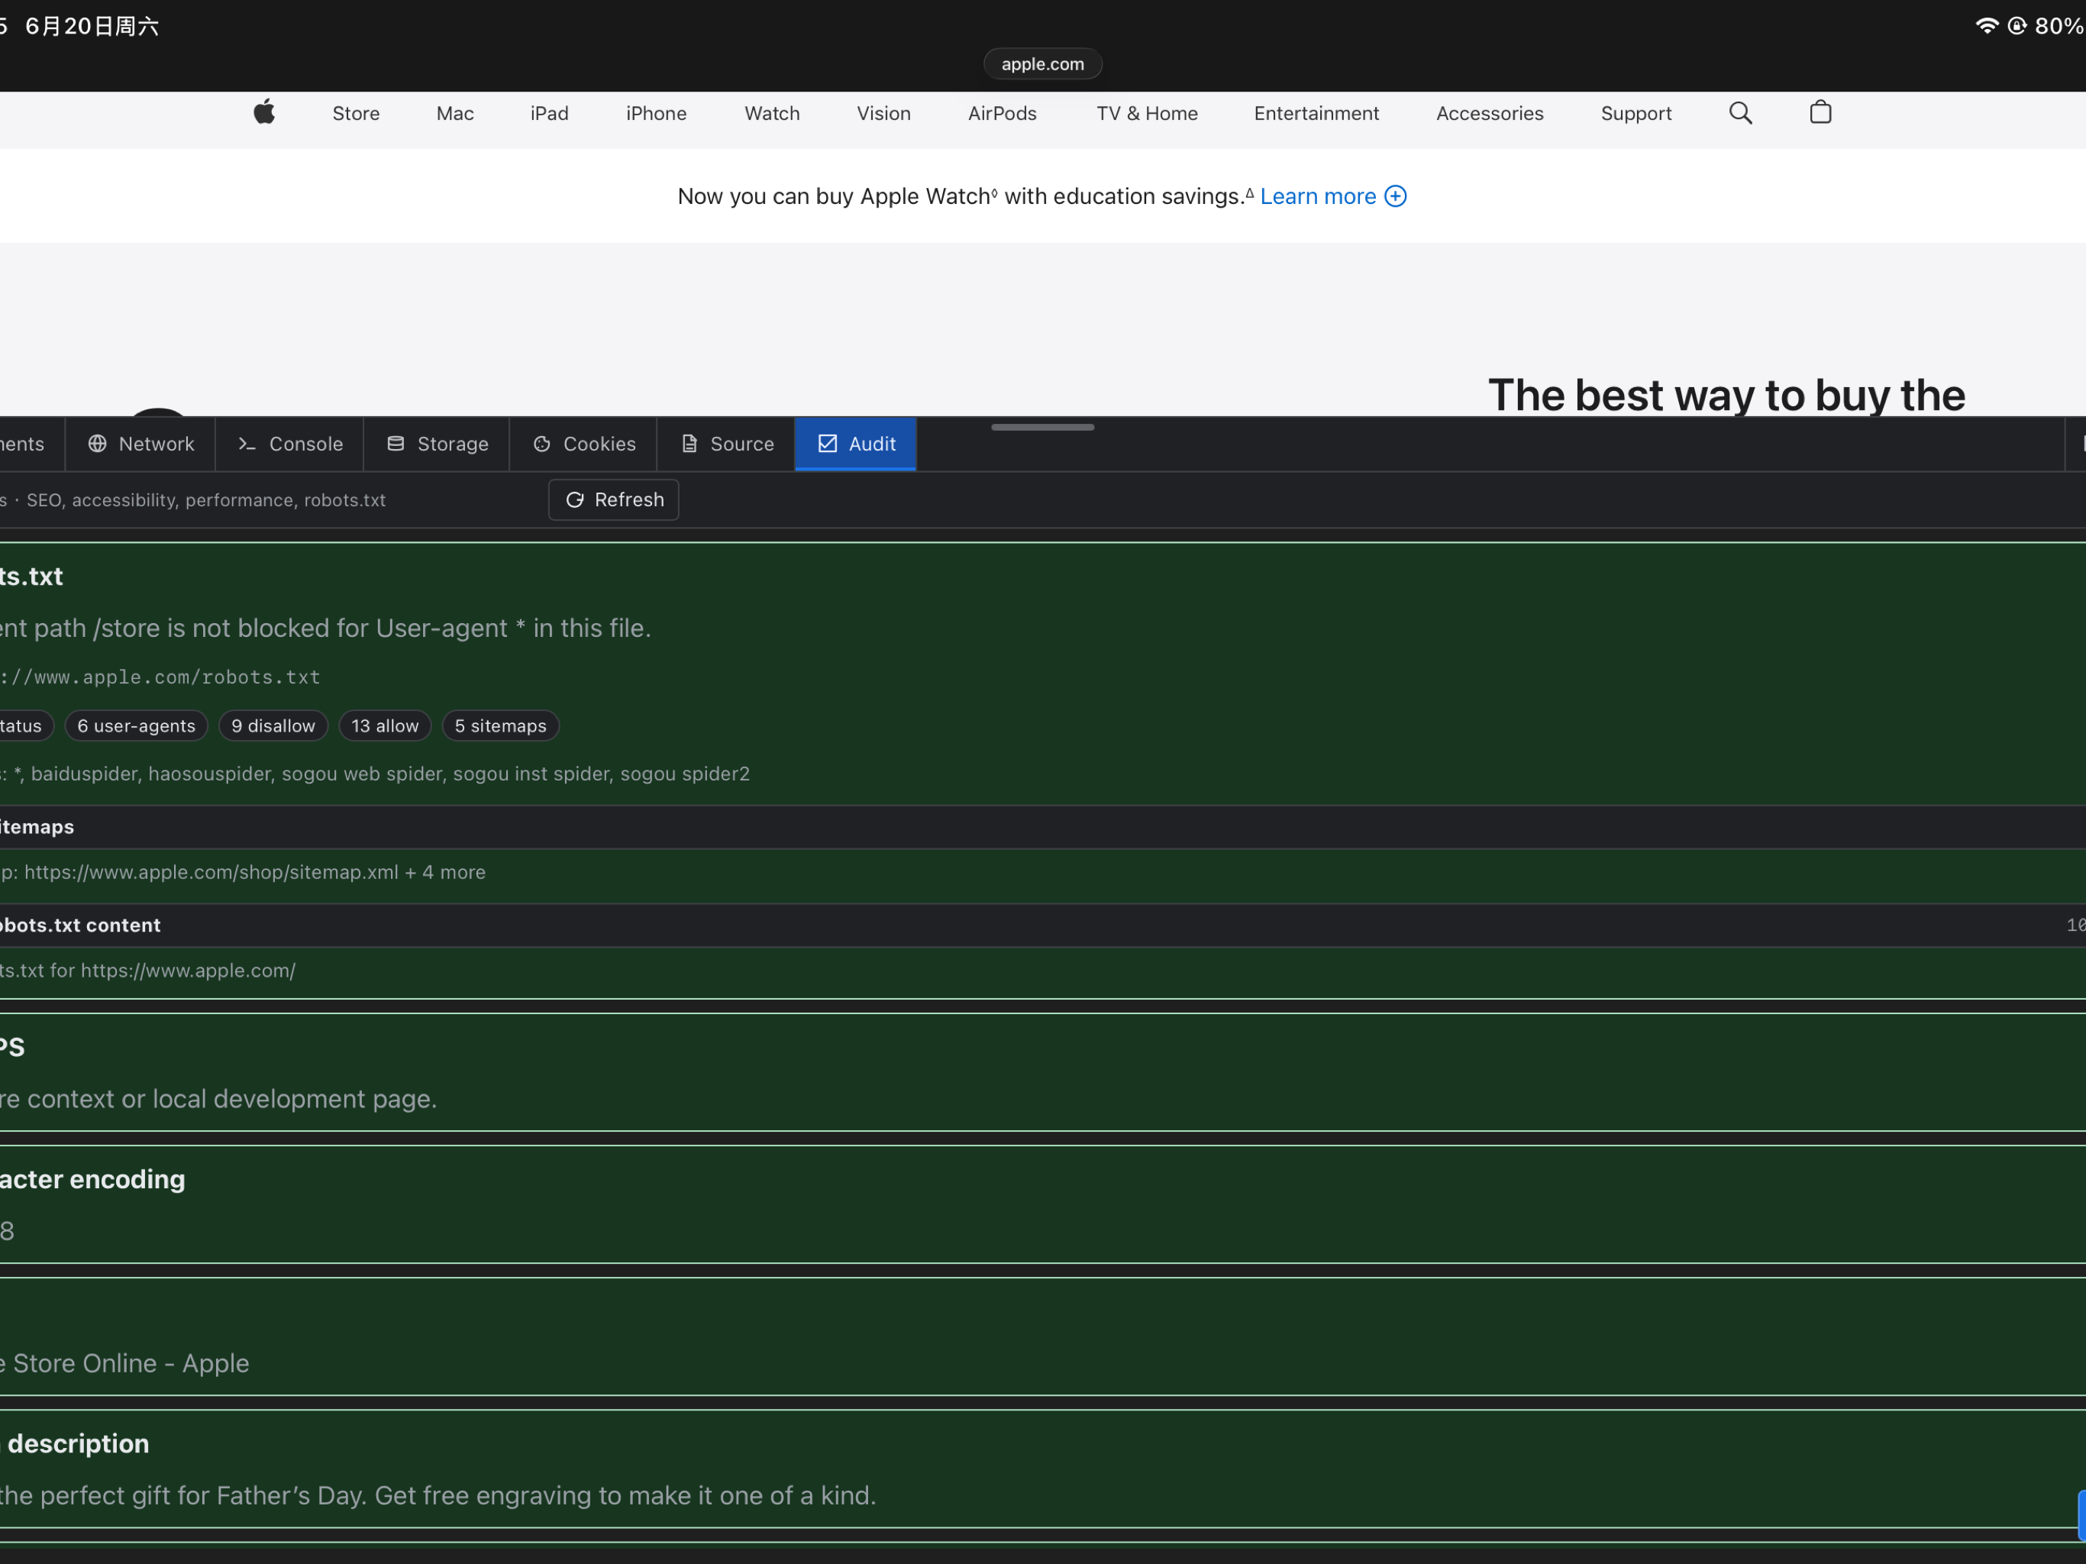Expand the Sitemaps section header
The width and height of the screenshot is (2086, 1564).
click(x=1042, y=827)
